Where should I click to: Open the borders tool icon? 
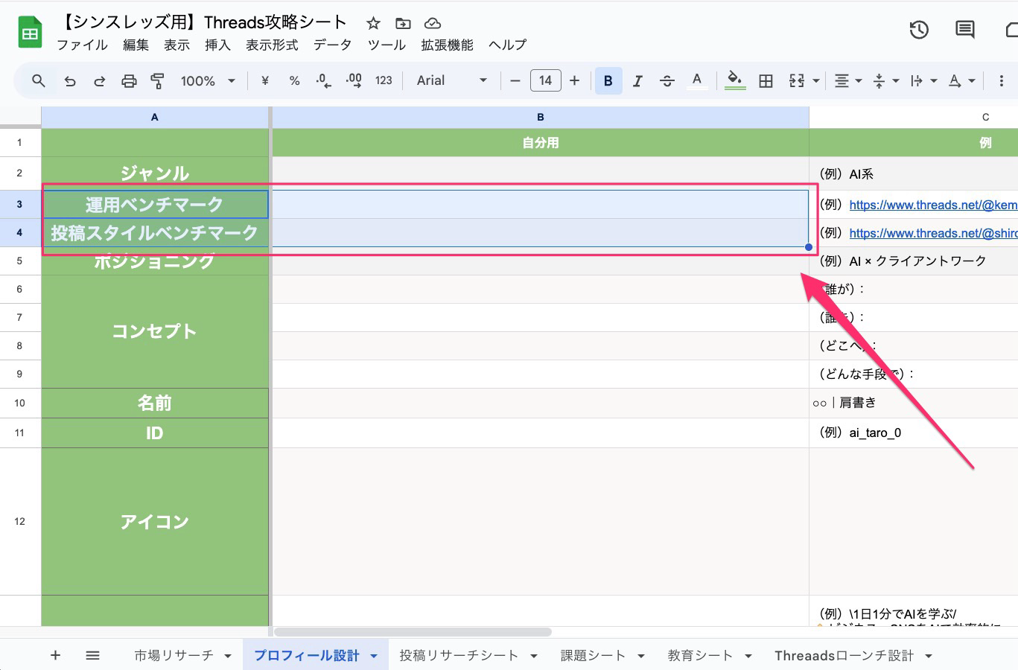pyautogui.click(x=766, y=81)
